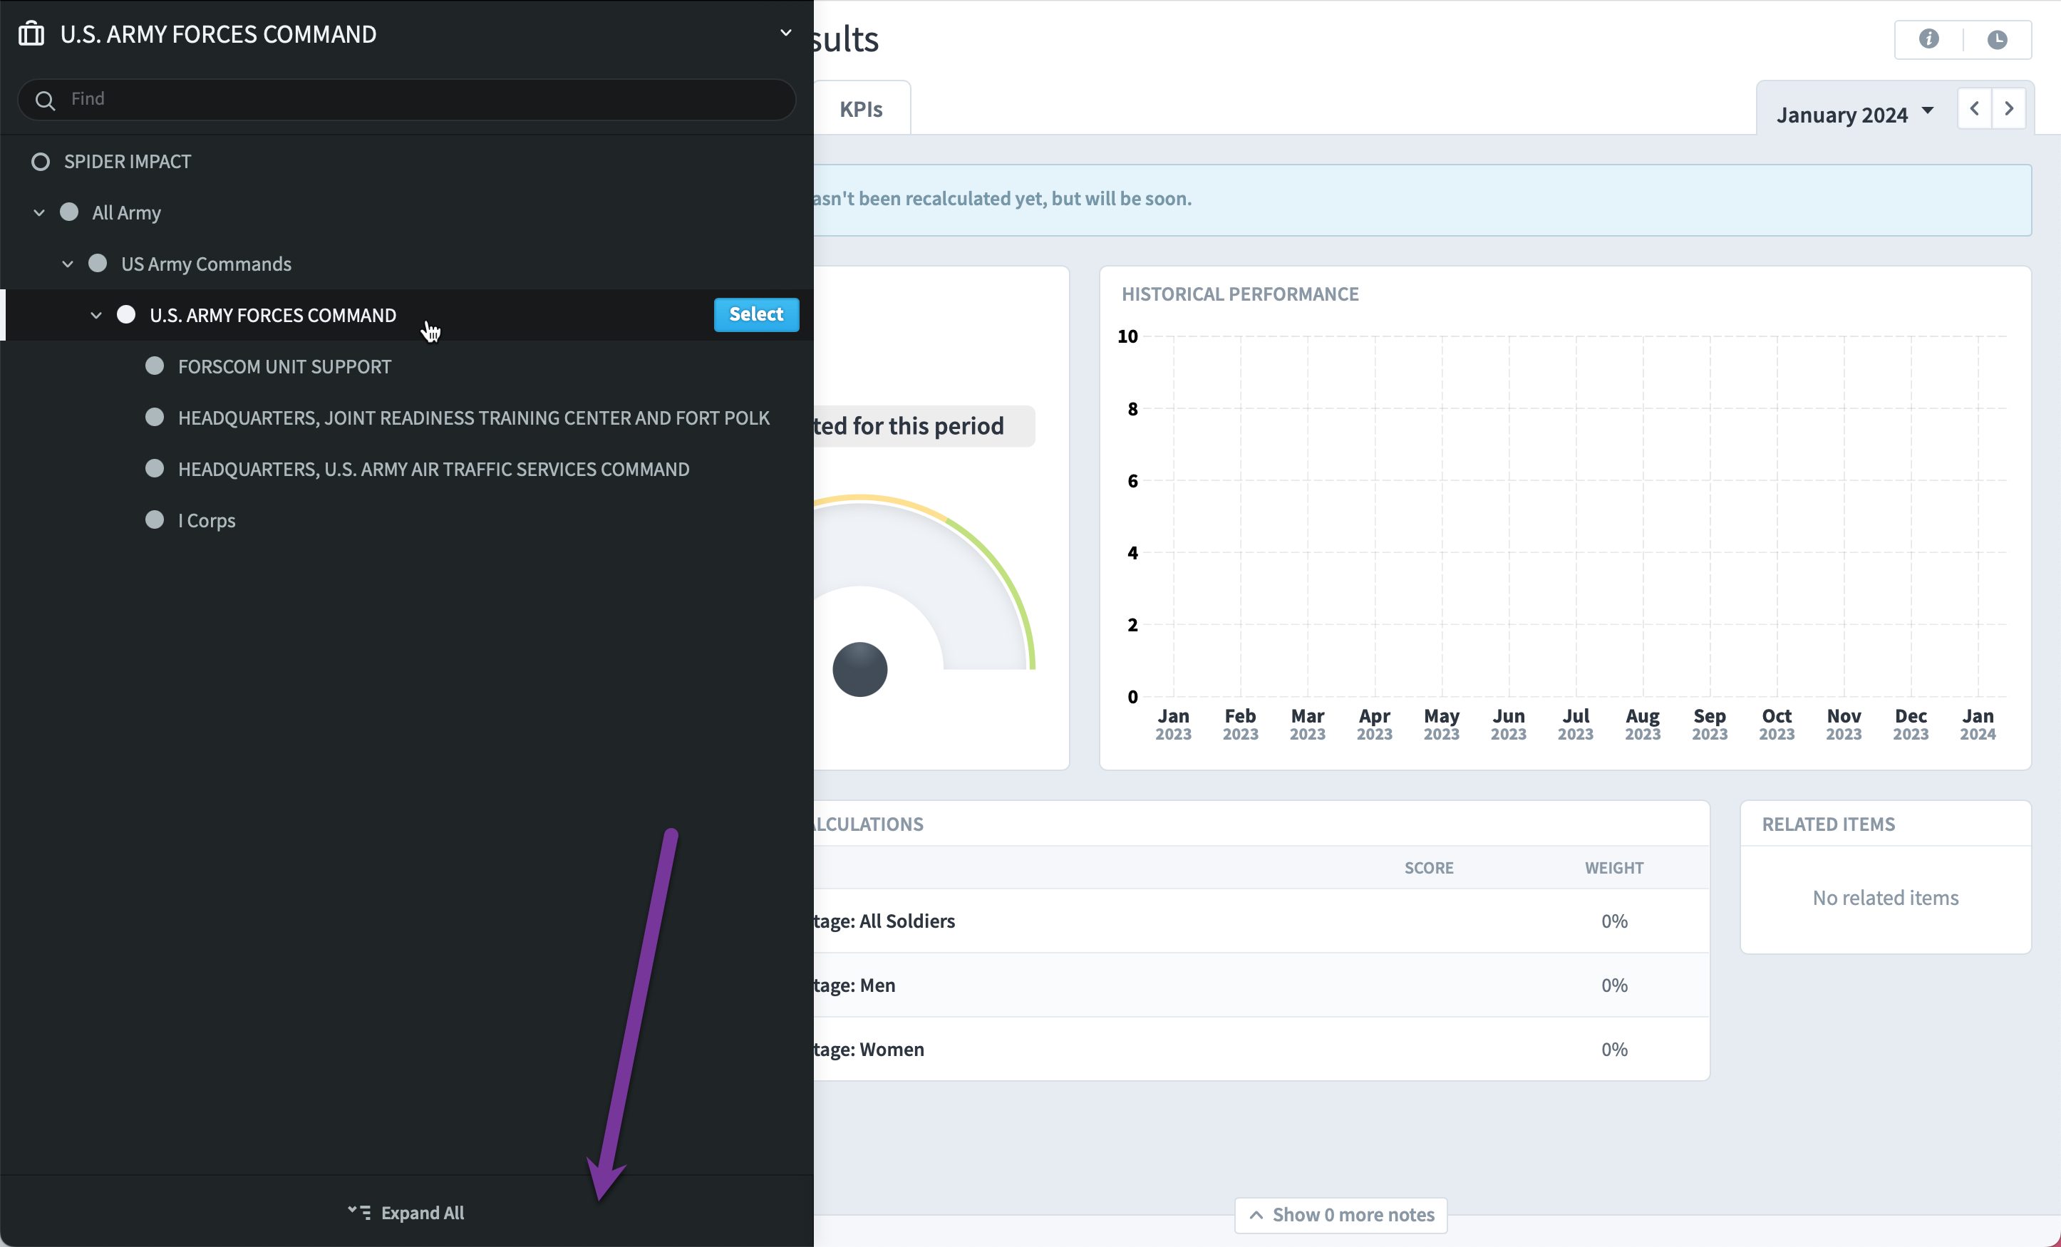Go to the next period arrow

(x=2009, y=109)
